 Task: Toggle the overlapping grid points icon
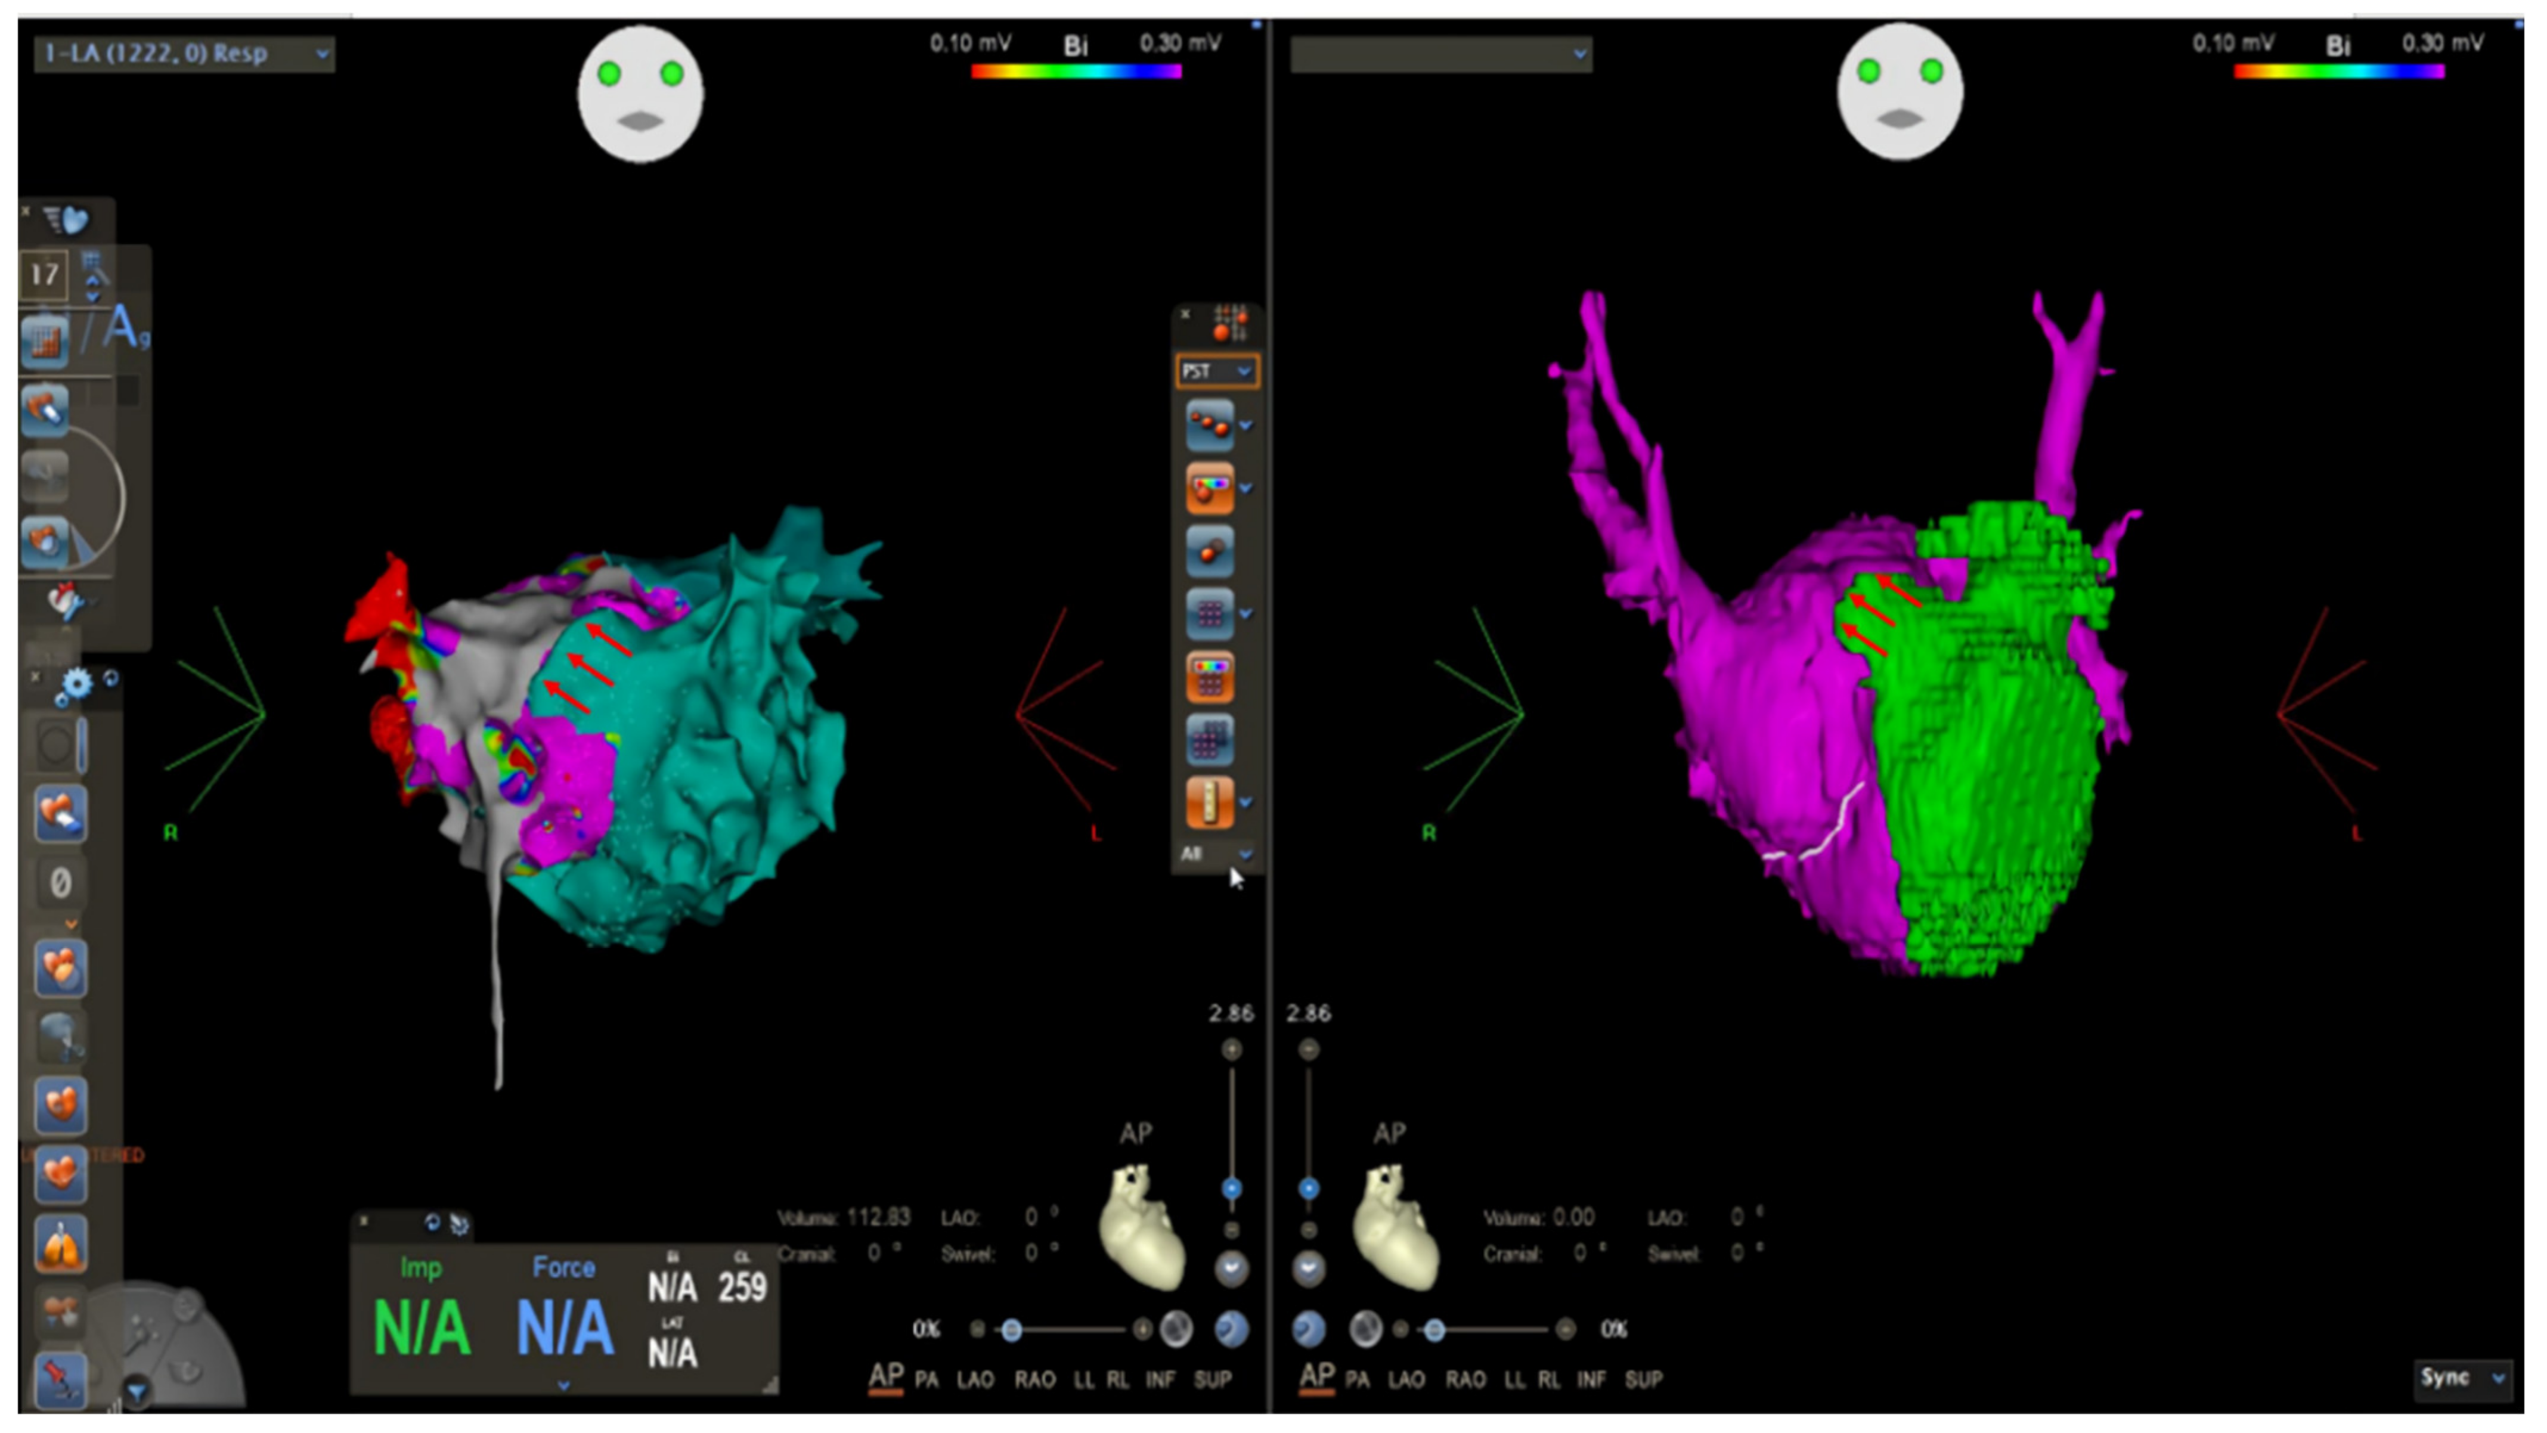(x=1209, y=740)
